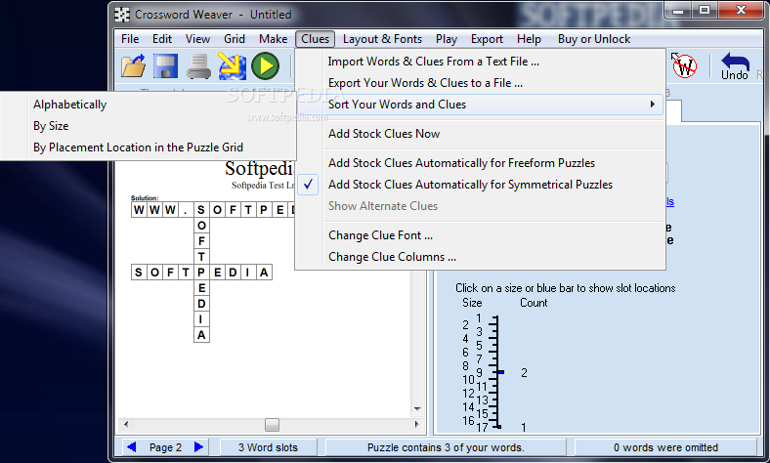Screen dimensions: 770x463
Task: Minimize the Crossword Weaver window
Action: coord(678,11)
